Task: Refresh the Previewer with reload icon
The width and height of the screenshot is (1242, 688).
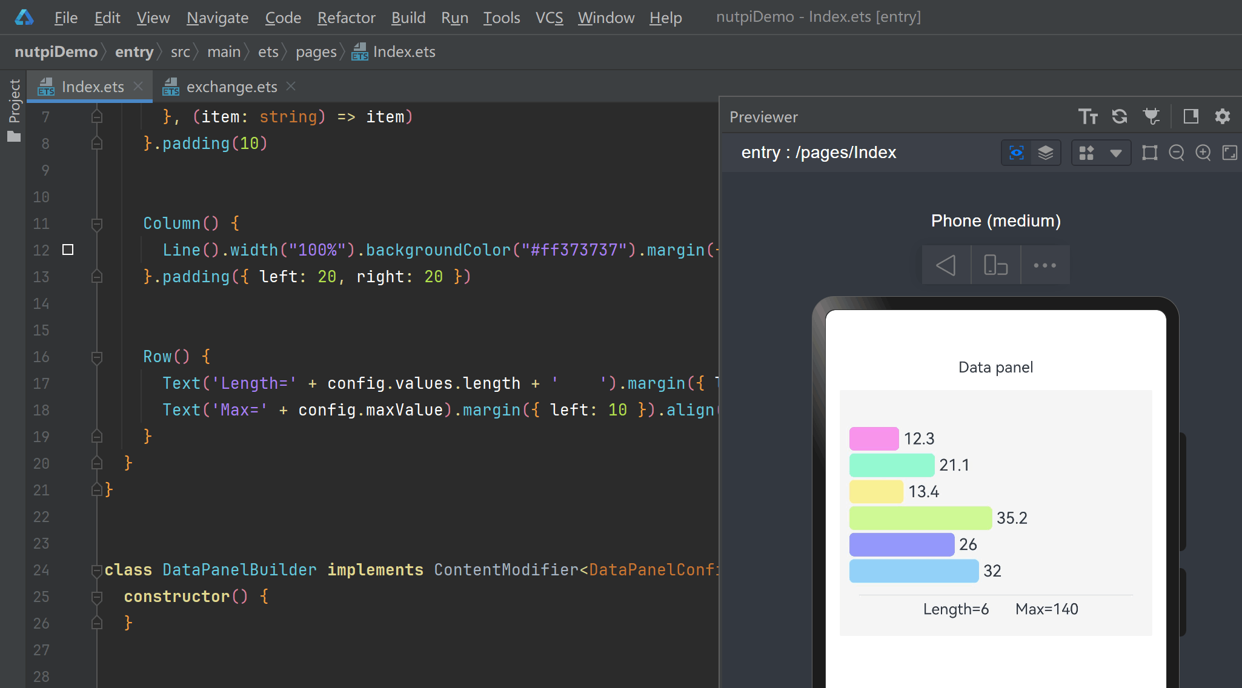Action: coord(1120,116)
